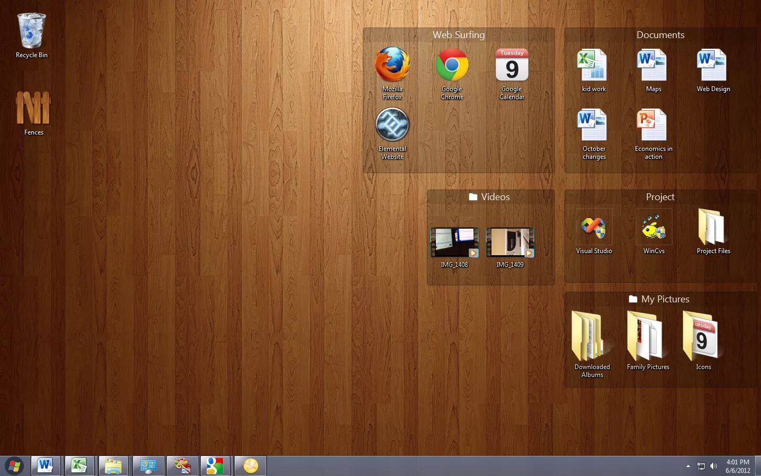Click the Videos fence title
This screenshot has height=476, width=761.
click(x=489, y=197)
